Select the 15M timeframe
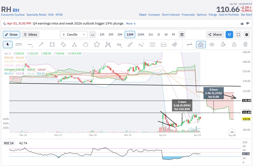 130,35
